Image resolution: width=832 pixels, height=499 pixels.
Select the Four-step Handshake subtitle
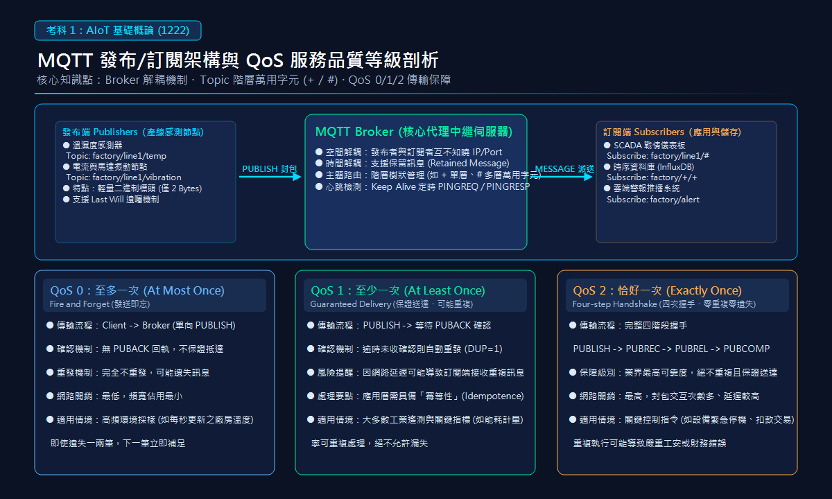pos(664,304)
